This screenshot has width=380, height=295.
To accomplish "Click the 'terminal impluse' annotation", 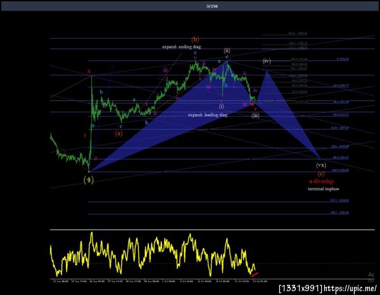I will (323, 189).
